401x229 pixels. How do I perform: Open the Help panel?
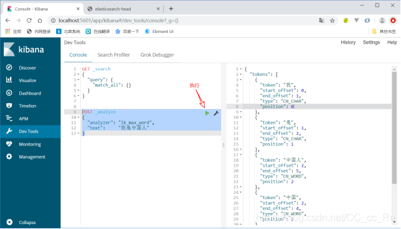(x=392, y=42)
